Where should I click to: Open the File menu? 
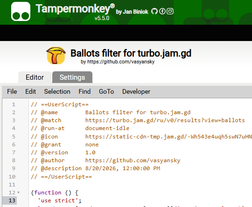tap(12, 91)
